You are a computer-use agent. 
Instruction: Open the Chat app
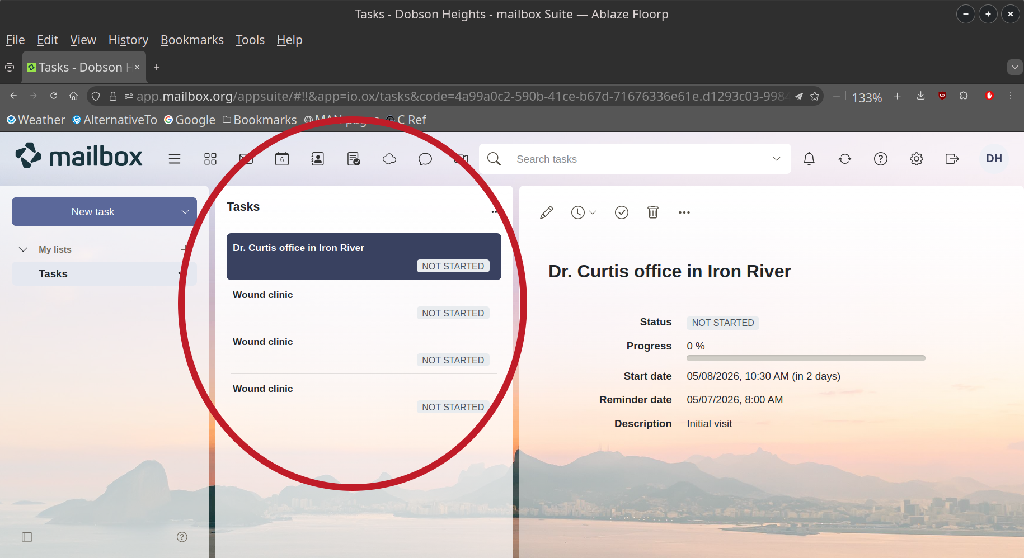point(425,159)
